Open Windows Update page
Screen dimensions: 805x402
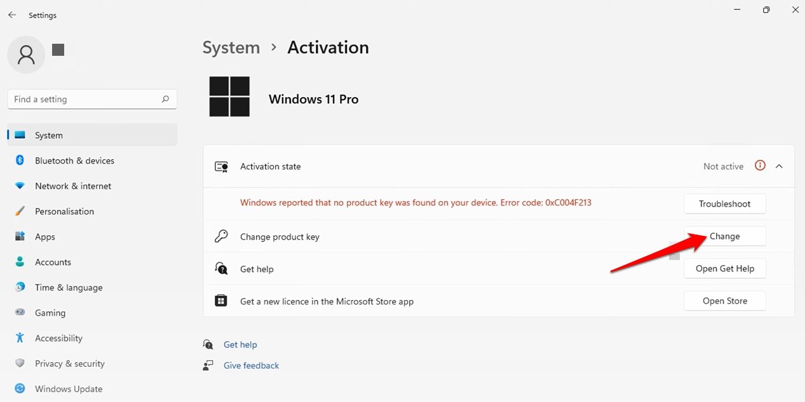pyautogui.click(x=92, y=389)
